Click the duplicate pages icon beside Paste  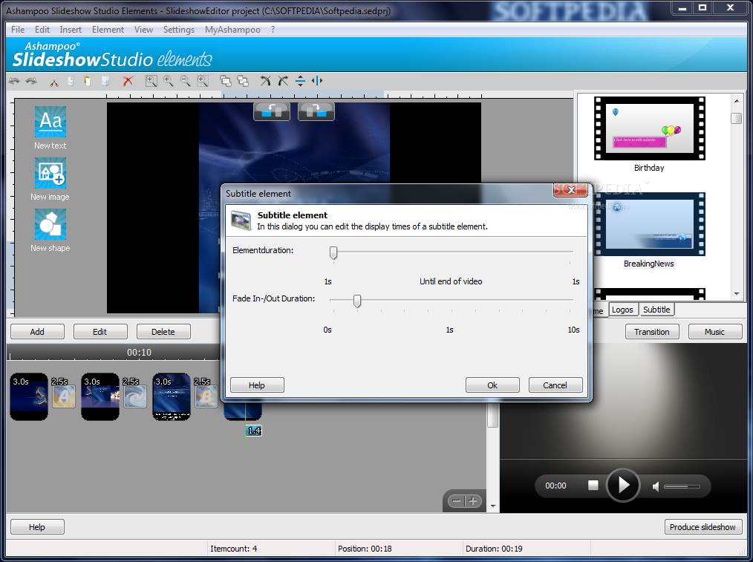pos(105,81)
